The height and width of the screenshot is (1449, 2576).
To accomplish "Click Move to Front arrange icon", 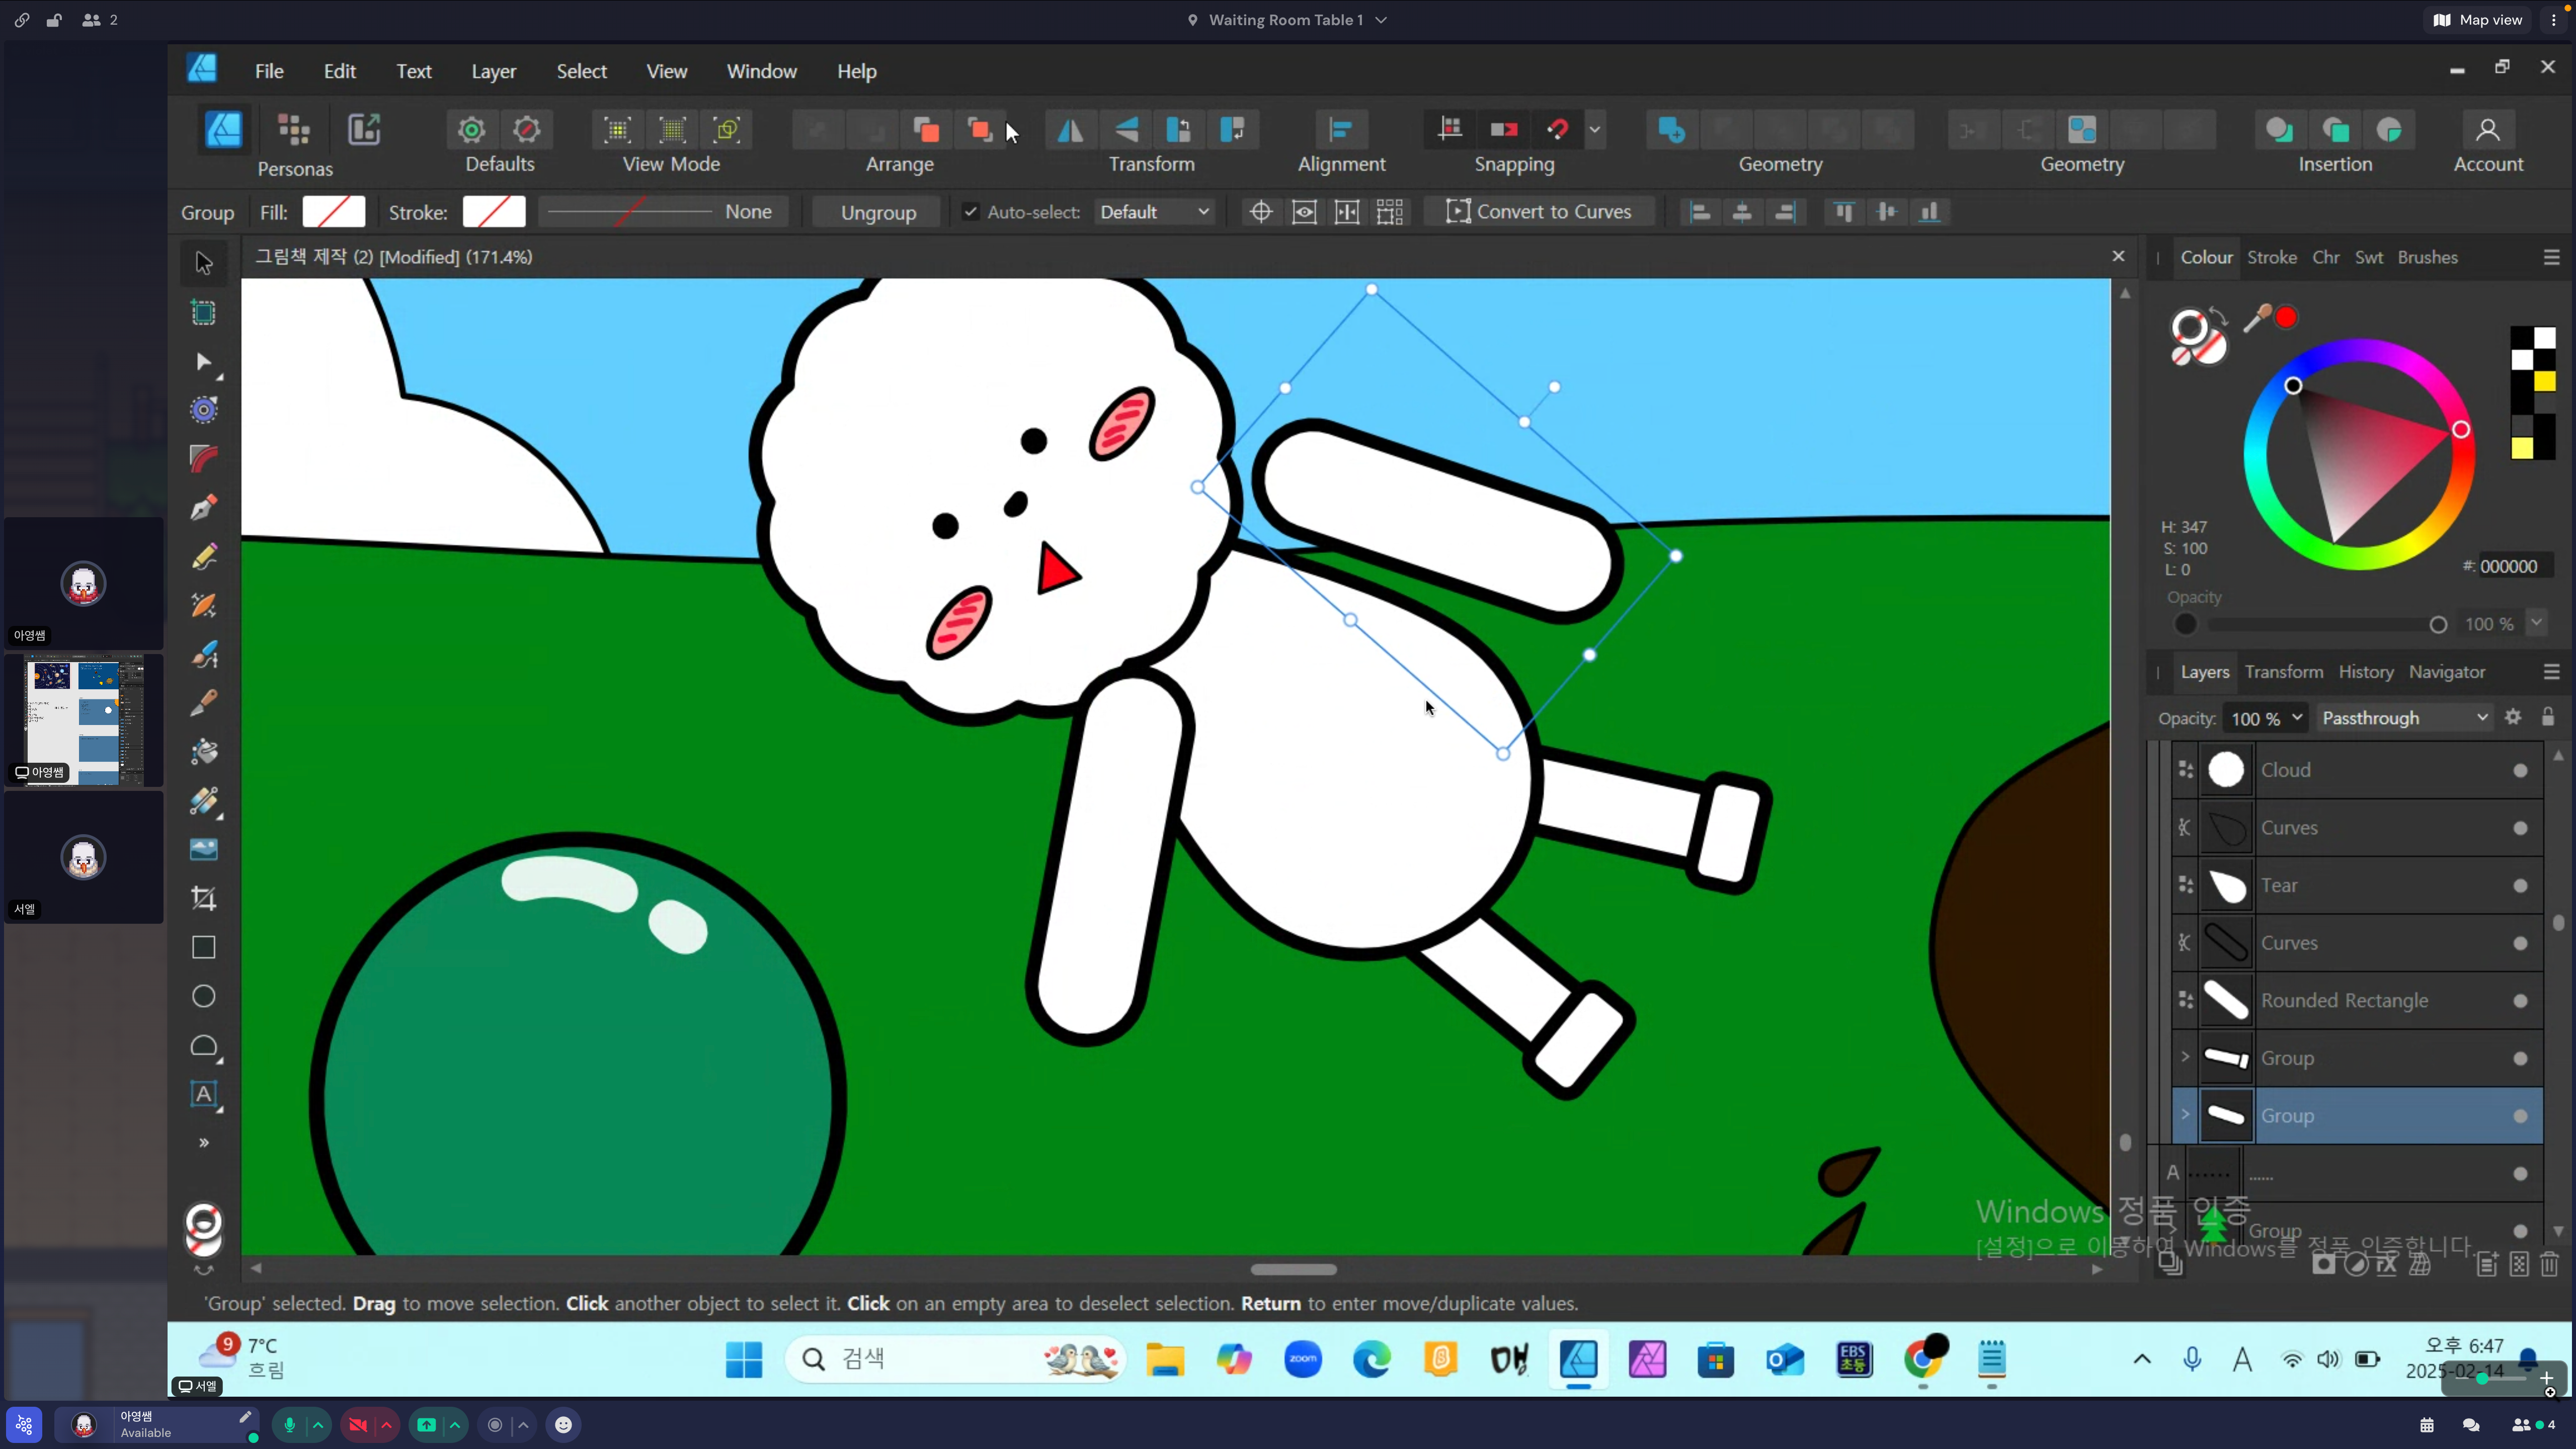I will (x=980, y=130).
